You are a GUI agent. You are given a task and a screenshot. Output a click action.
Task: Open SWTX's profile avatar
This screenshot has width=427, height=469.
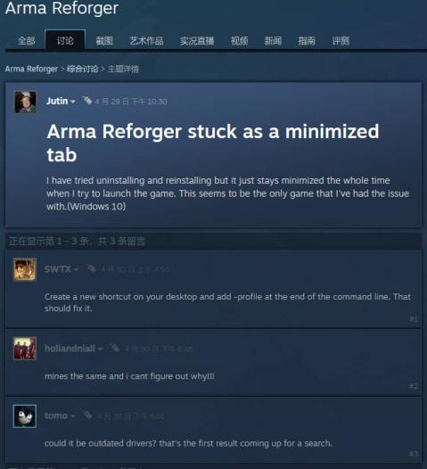pyautogui.click(x=25, y=269)
